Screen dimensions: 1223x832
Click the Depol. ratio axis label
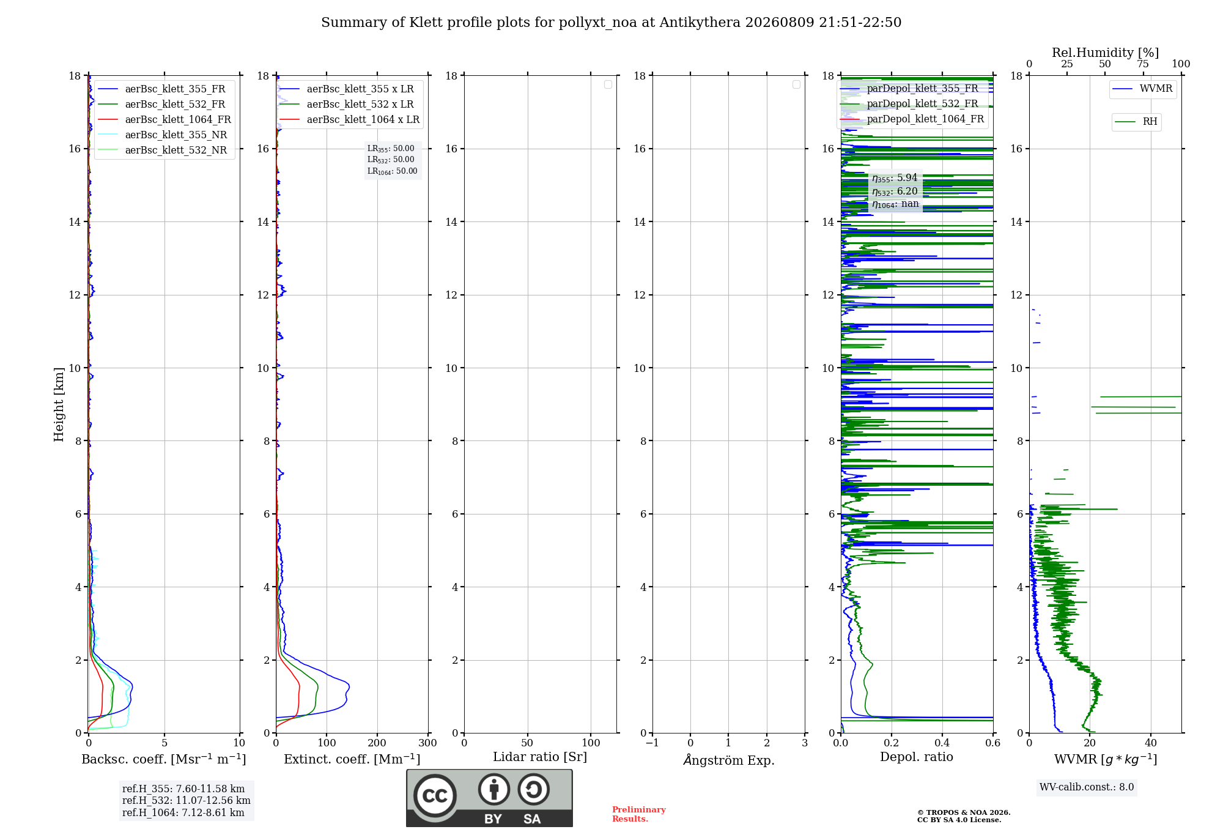(x=917, y=757)
